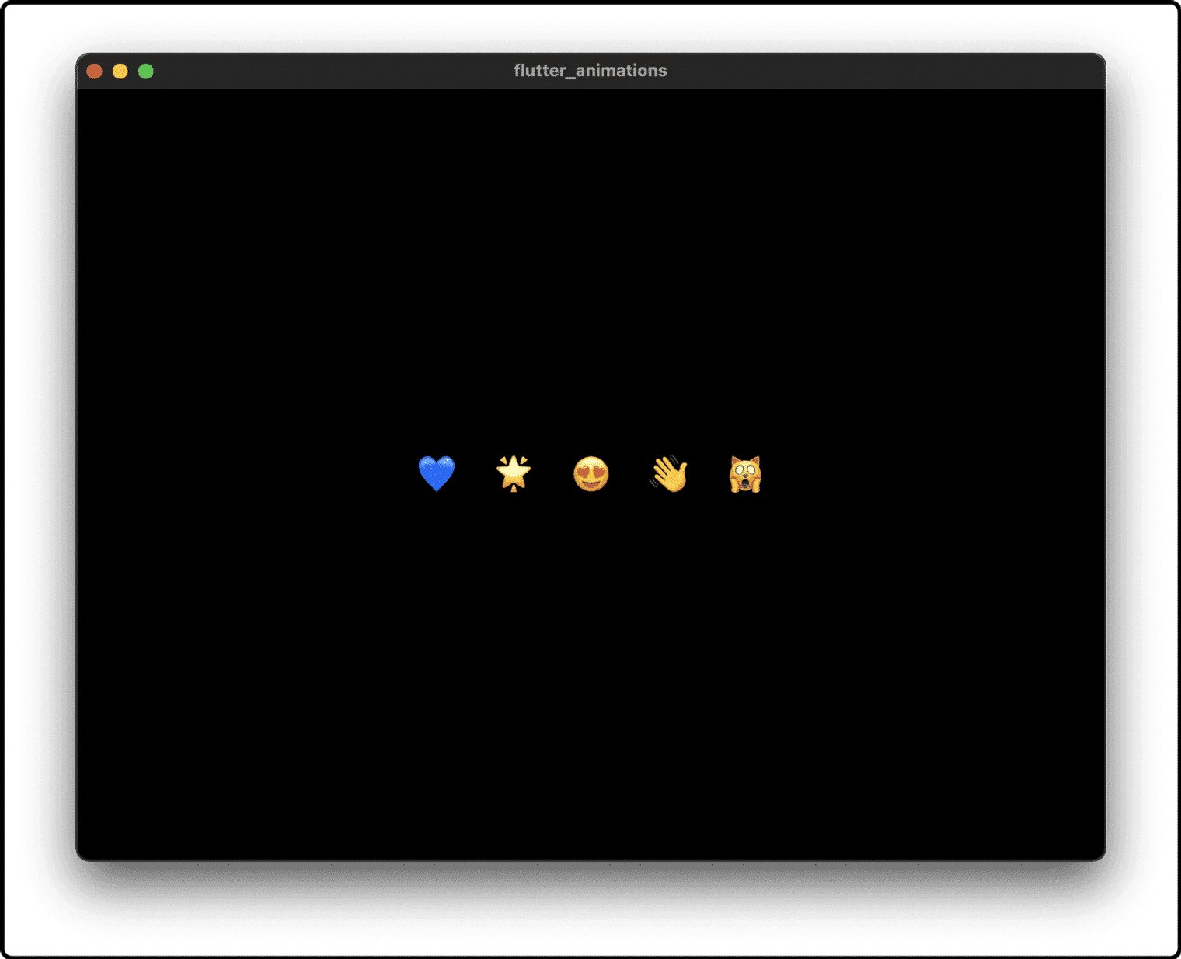Minimize the flutter_animations window
Image resolution: width=1181 pixels, height=959 pixels.
pos(120,71)
